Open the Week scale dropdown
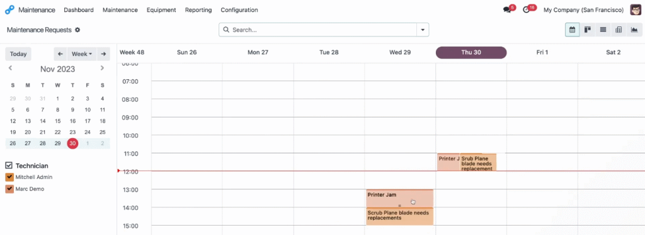The width and height of the screenshot is (645, 235). [81, 54]
